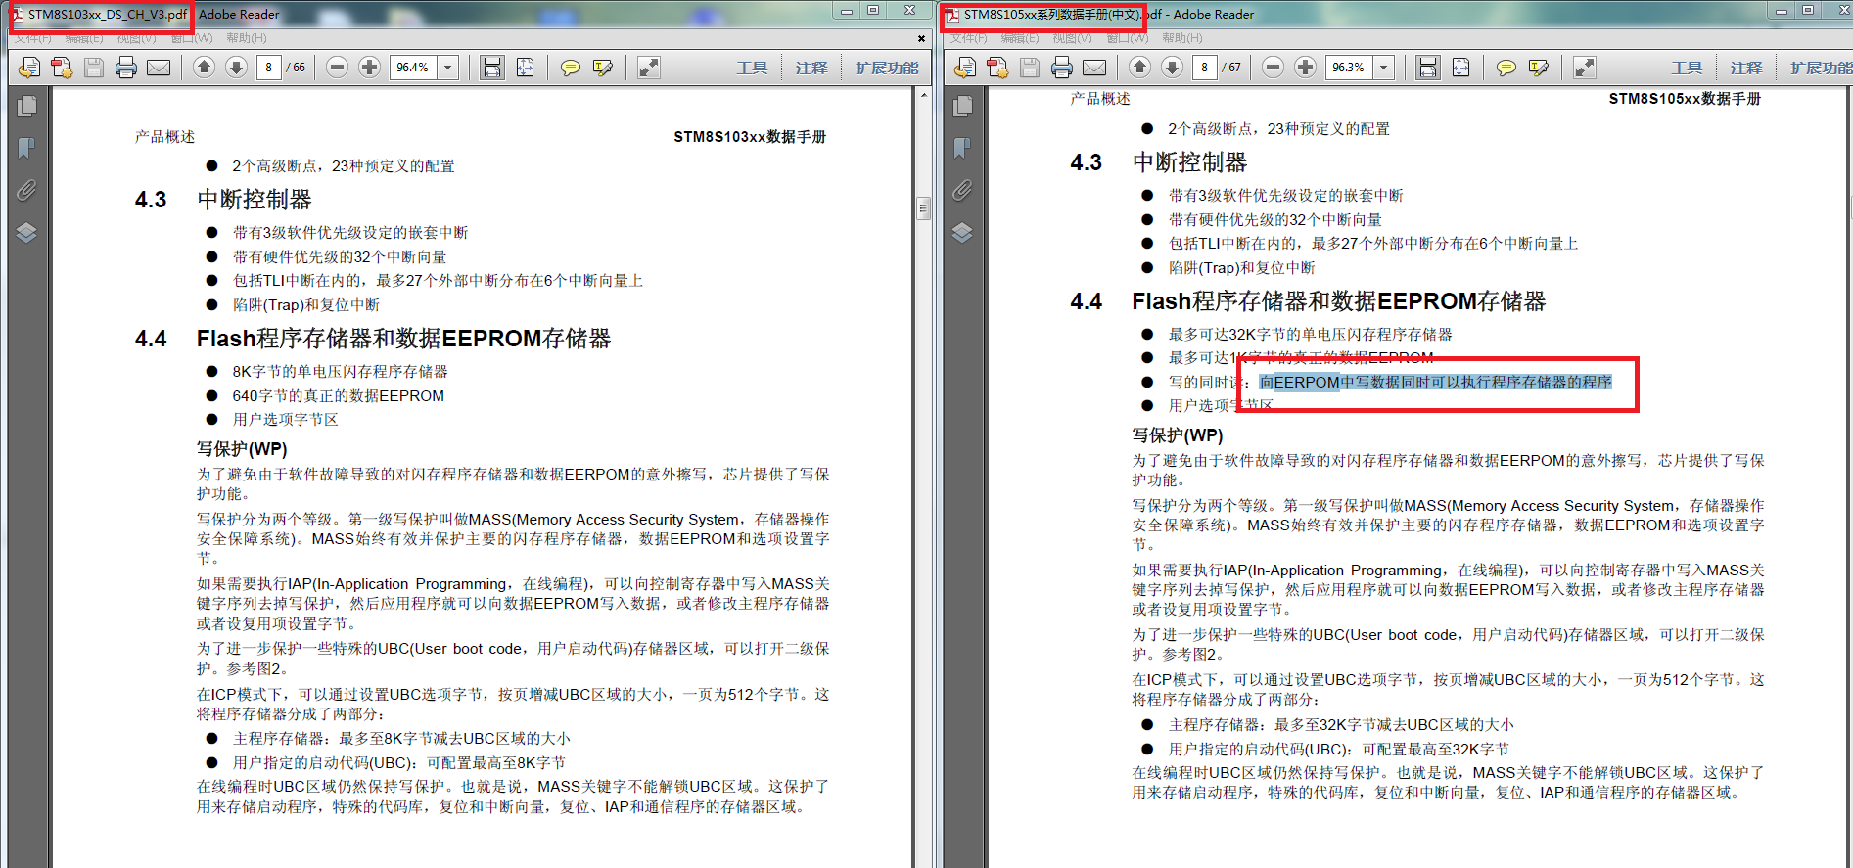Image resolution: width=1853 pixels, height=868 pixels.
Task: Open zoom dropdown next to 96.3%
Action: coord(1384,68)
